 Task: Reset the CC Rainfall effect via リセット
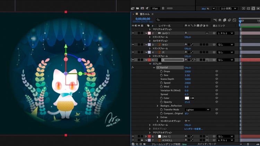pyautogui.click(x=188, y=68)
